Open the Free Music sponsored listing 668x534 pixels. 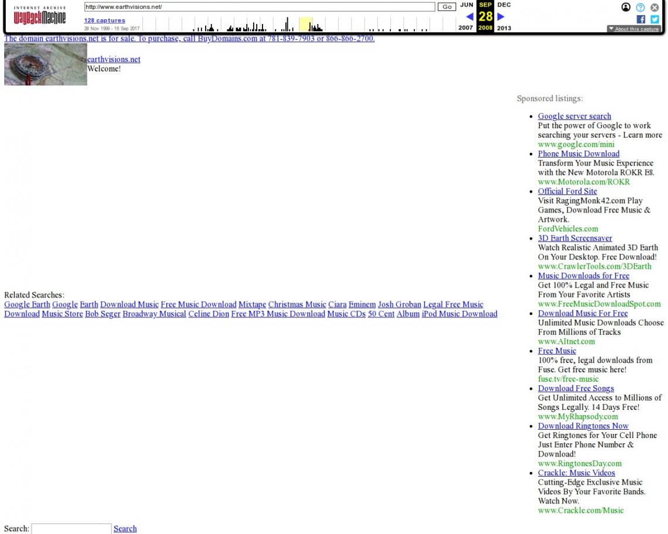click(x=557, y=351)
